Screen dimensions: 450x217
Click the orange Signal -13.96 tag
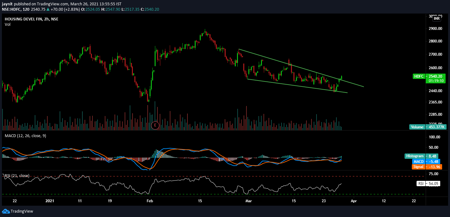(426, 167)
